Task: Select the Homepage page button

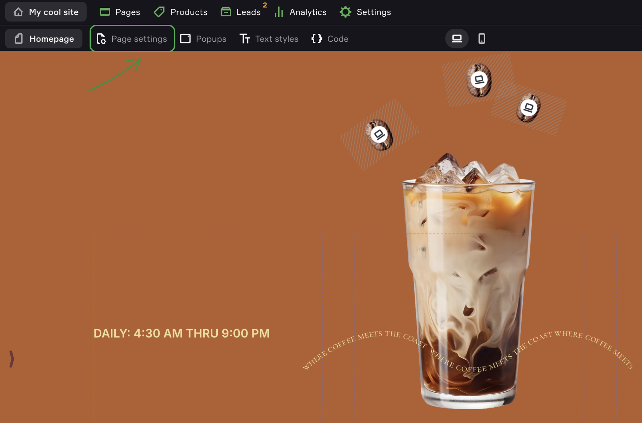Action: coord(44,39)
